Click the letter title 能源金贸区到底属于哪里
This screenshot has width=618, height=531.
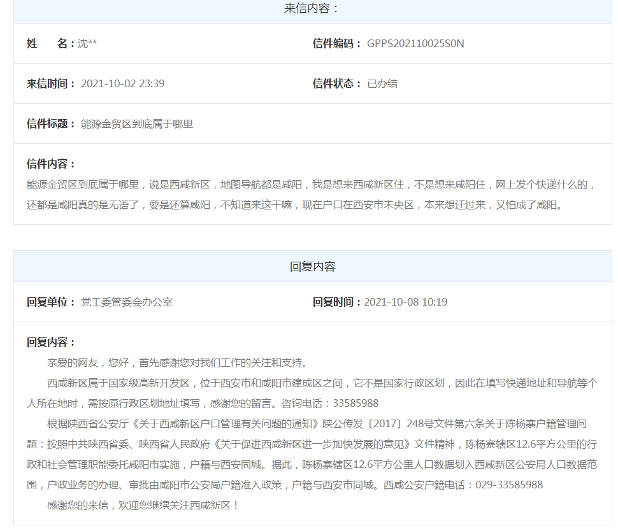point(136,124)
